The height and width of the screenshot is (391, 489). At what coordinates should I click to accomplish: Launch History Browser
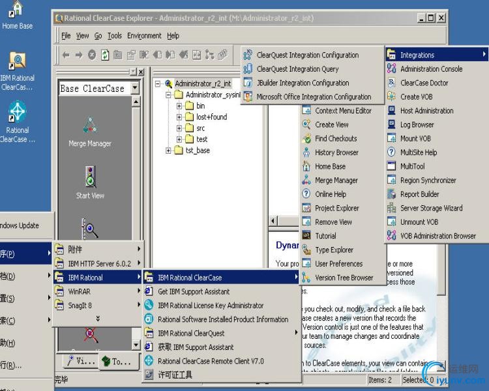(x=342, y=152)
